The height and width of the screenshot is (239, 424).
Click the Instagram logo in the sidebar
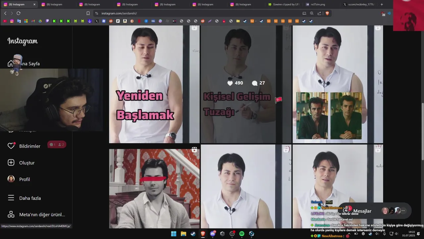click(23, 41)
